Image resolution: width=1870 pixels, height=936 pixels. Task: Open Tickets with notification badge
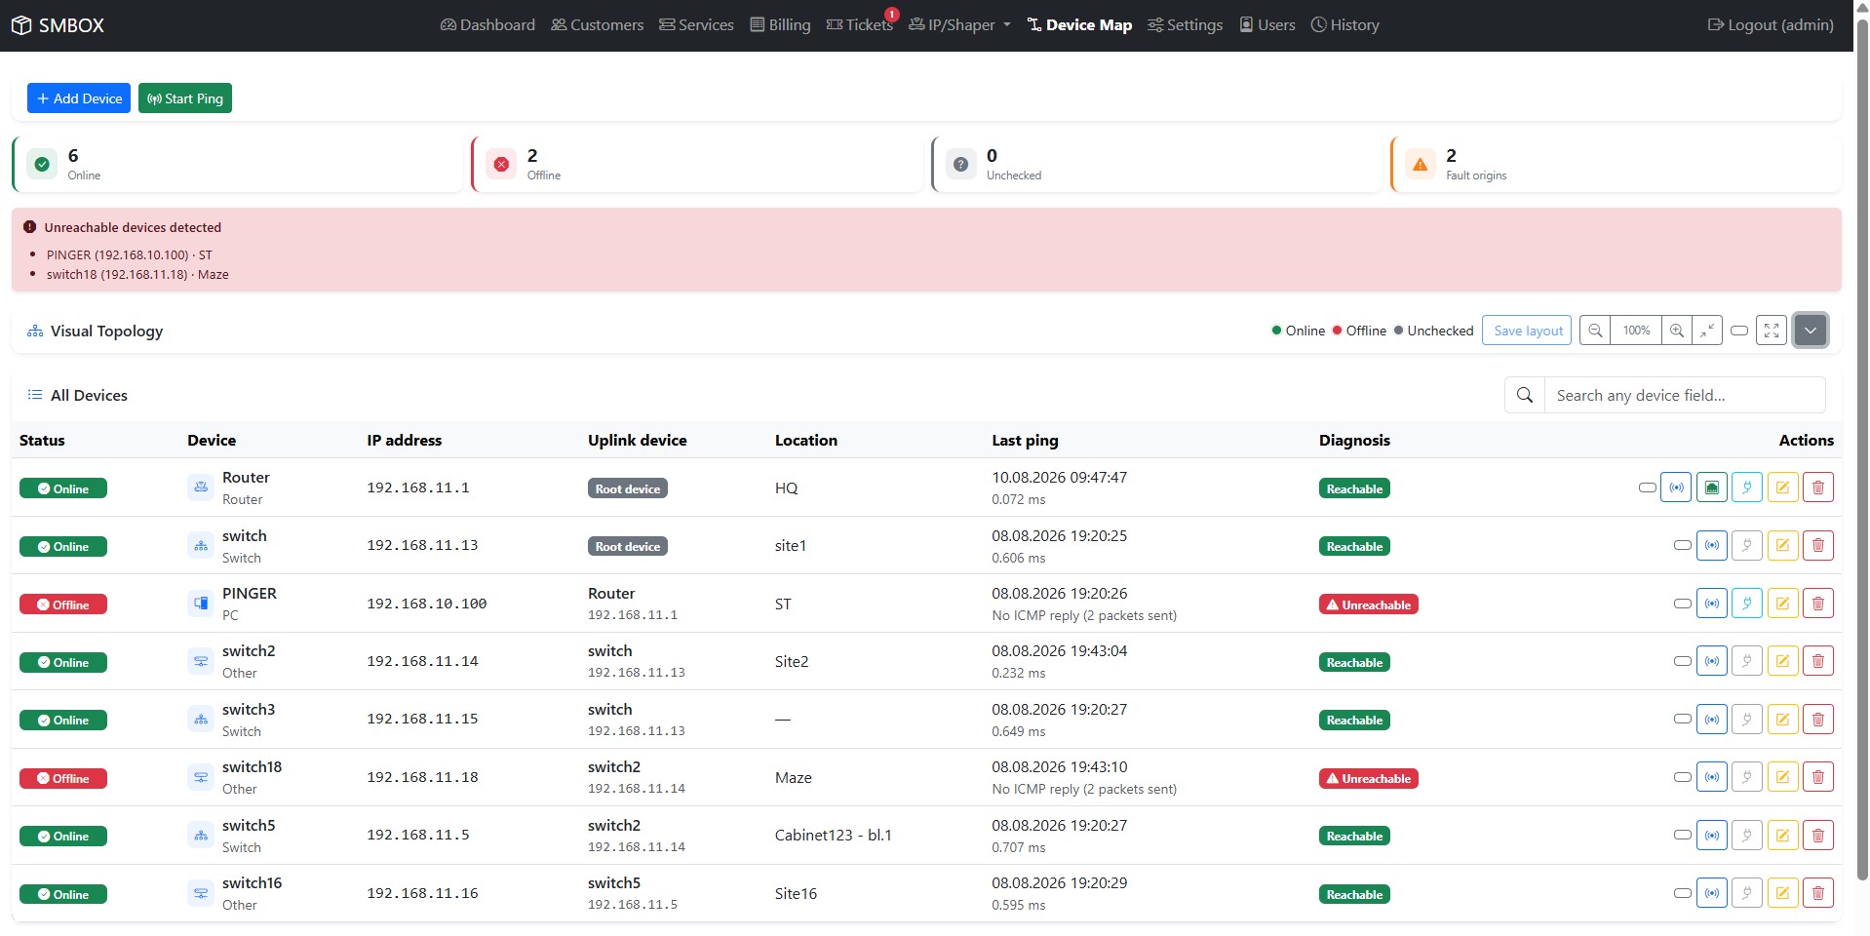click(860, 25)
